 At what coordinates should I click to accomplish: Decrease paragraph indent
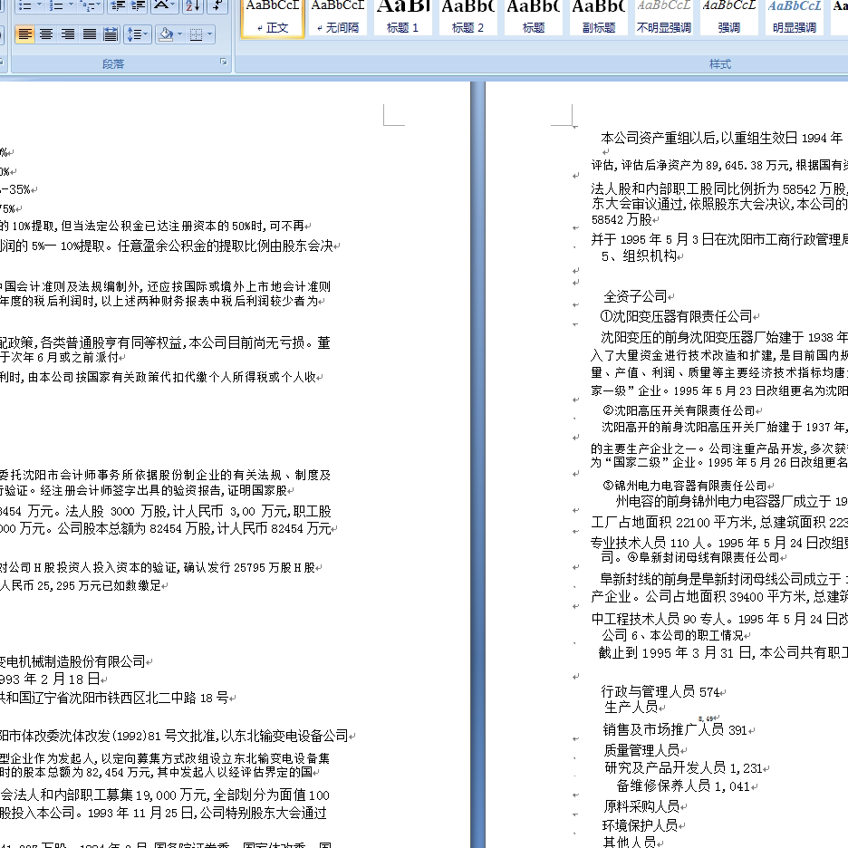tap(118, 5)
